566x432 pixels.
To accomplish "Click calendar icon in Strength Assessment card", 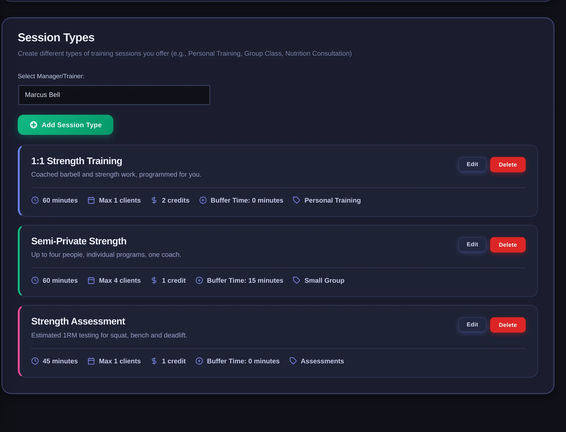I will 91,361.
